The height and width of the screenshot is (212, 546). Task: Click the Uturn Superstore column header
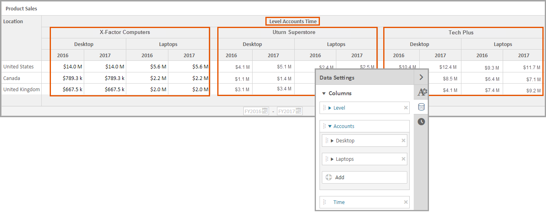pyautogui.click(x=294, y=32)
